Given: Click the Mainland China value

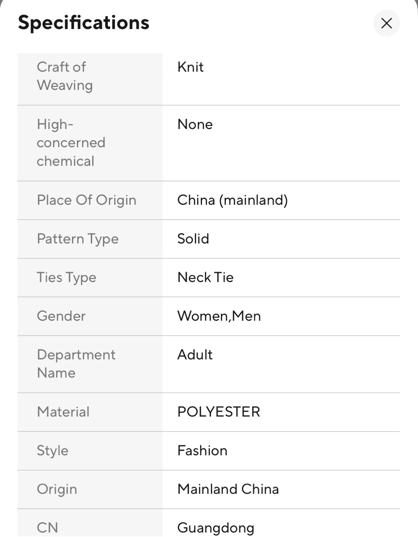Looking at the screenshot, I should pos(228,489).
